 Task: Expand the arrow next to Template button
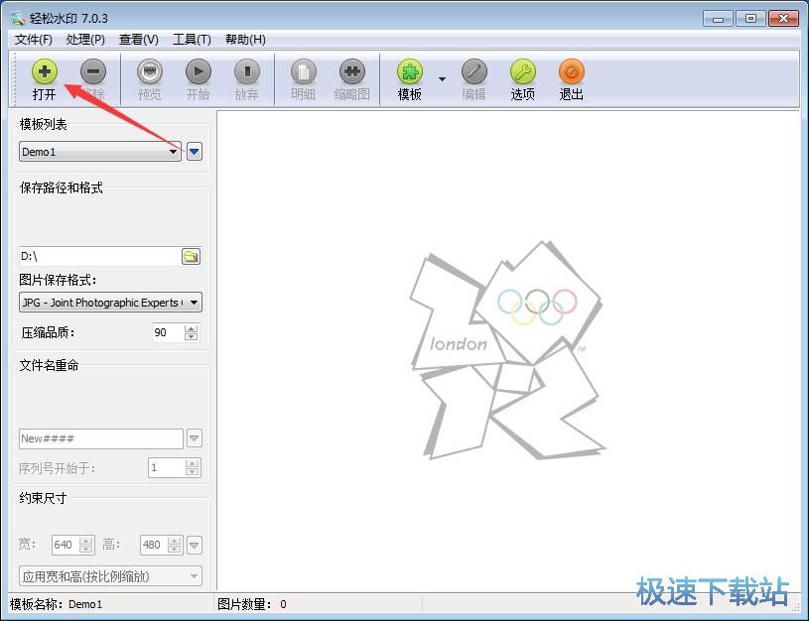click(442, 79)
